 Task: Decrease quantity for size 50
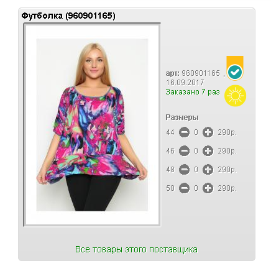[x=184, y=188]
